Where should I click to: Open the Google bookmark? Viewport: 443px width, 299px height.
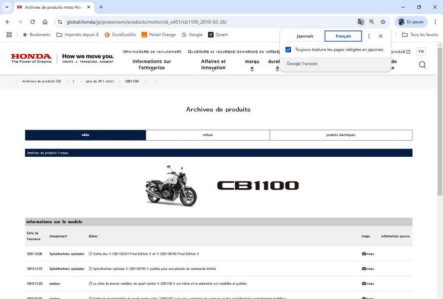192,35
